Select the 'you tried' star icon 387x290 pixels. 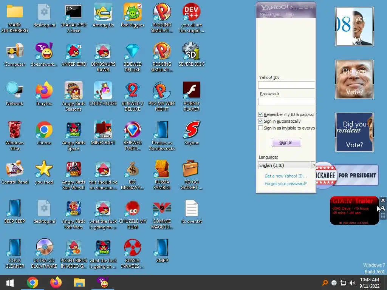pos(44,173)
